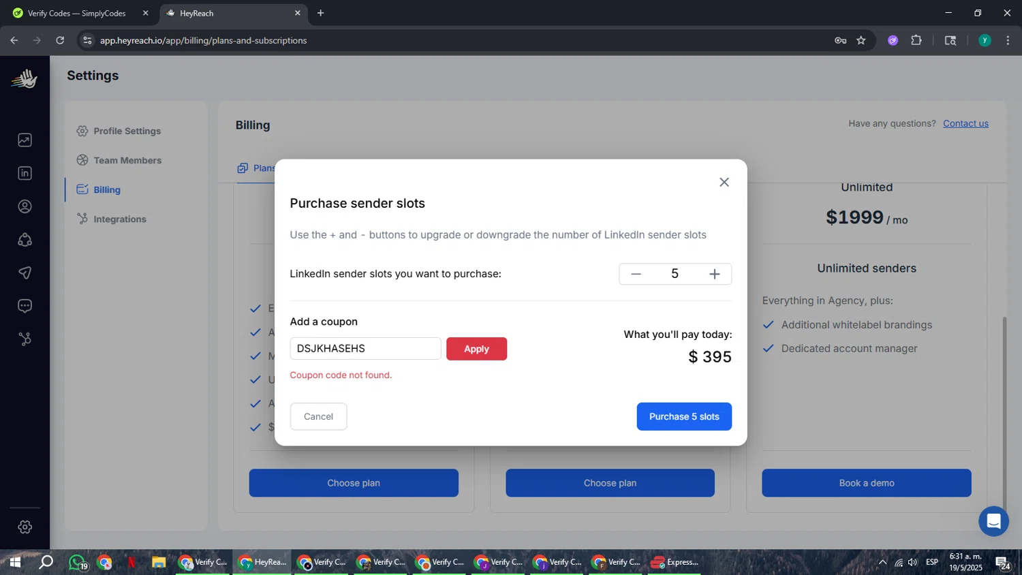This screenshot has width=1022, height=575.
Task: View site information icon in address bar
Action: pos(87,40)
